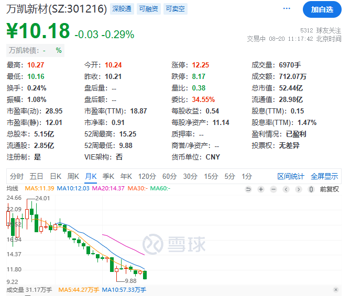
Task: Switch to the 30分 tab
Action: 190,176
